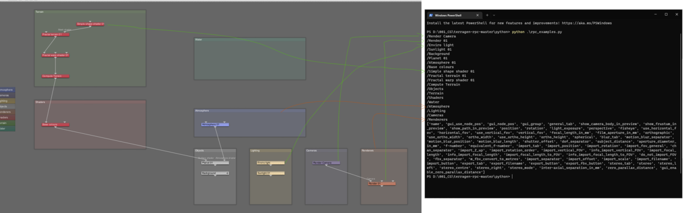
Task: Click the /Fractal terrain 01 terminal line
Action: 447,76
